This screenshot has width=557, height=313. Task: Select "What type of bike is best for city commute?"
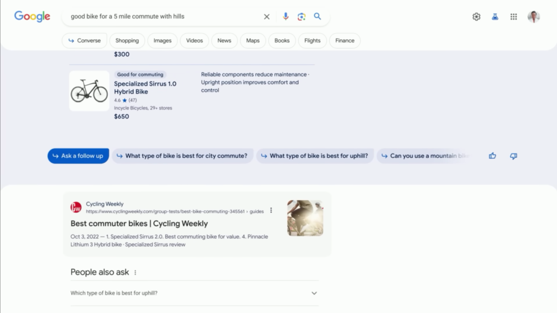(x=182, y=156)
